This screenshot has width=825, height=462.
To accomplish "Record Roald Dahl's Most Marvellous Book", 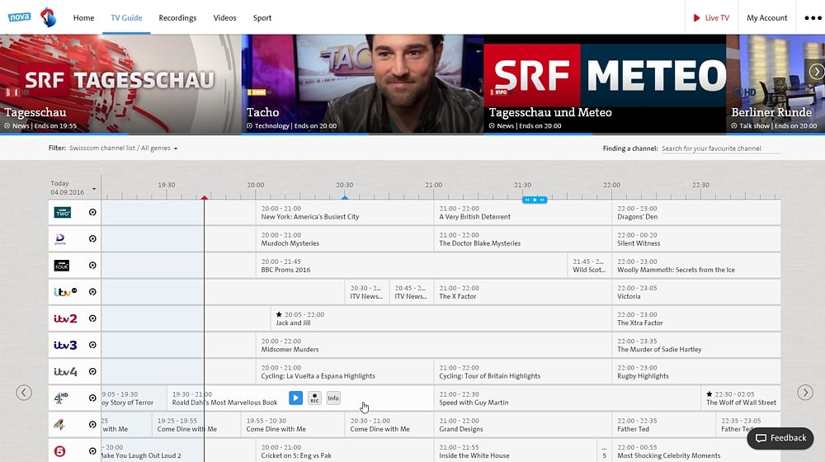I will (x=314, y=398).
